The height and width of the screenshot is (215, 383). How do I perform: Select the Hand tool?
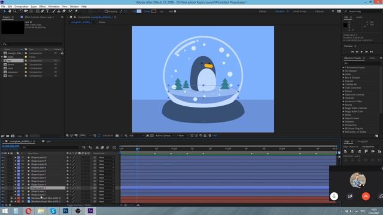10,11
